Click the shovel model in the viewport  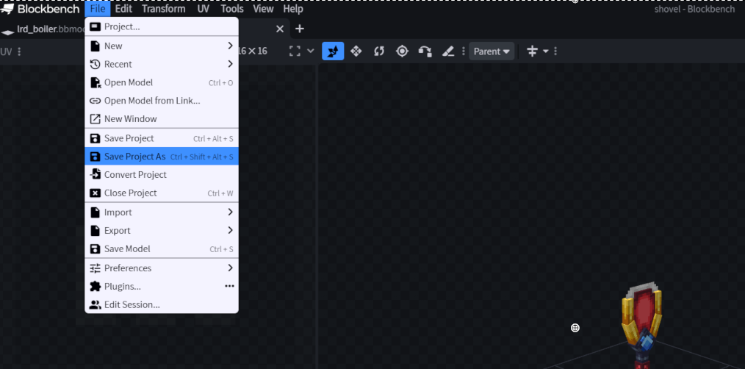tap(642, 323)
